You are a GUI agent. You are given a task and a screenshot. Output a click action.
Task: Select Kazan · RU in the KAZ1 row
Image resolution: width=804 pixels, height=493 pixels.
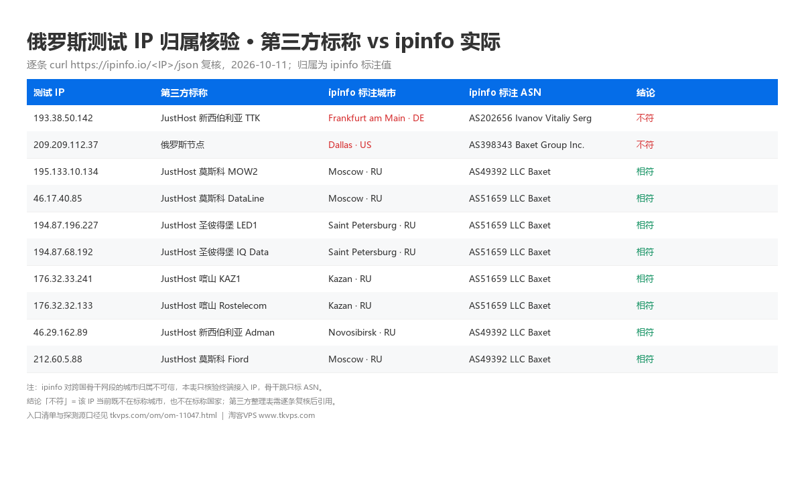pyautogui.click(x=350, y=279)
